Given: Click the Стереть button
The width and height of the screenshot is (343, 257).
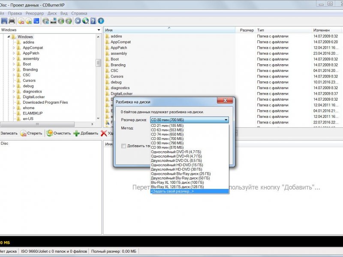Looking at the screenshot, I should (x=31, y=133).
